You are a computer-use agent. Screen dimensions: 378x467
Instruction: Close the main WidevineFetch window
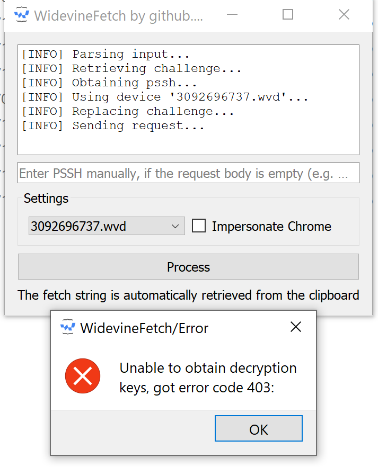click(x=344, y=15)
